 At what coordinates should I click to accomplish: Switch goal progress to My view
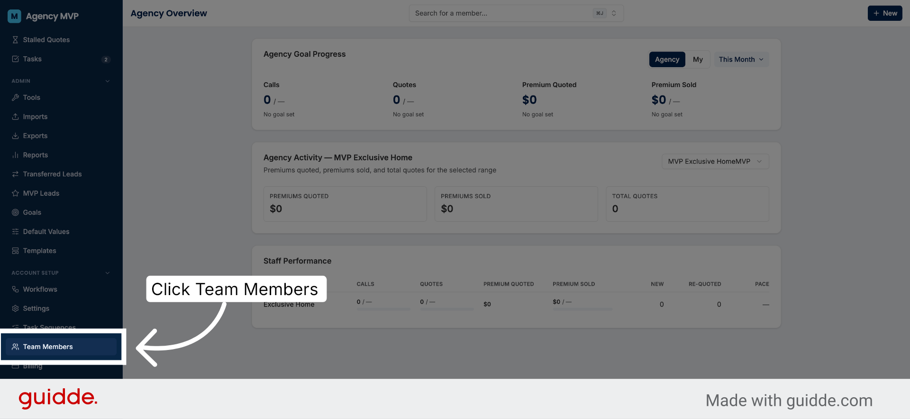(698, 60)
